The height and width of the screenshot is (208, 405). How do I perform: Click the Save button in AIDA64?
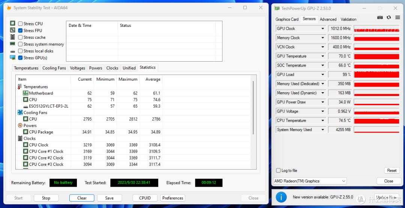pos(109,198)
